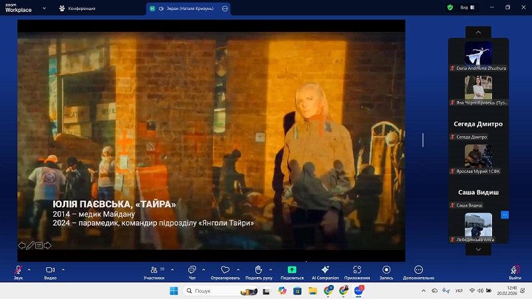The height and width of the screenshot is (299, 532).
Task: Open the Вид view layout button
Action: pos(465,7)
